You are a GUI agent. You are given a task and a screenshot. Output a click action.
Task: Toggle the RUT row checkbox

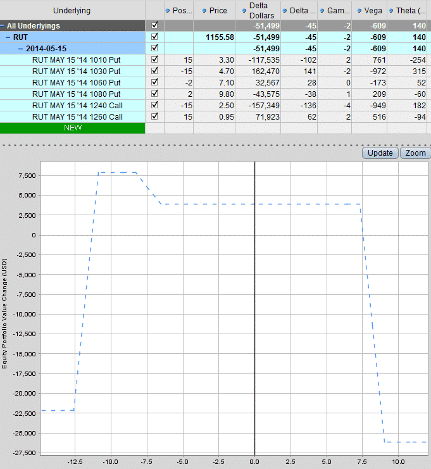(154, 37)
